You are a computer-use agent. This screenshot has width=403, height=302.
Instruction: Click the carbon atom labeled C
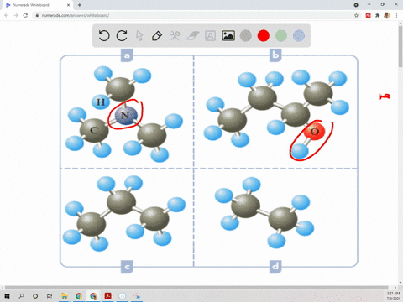click(x=94, y=130)
